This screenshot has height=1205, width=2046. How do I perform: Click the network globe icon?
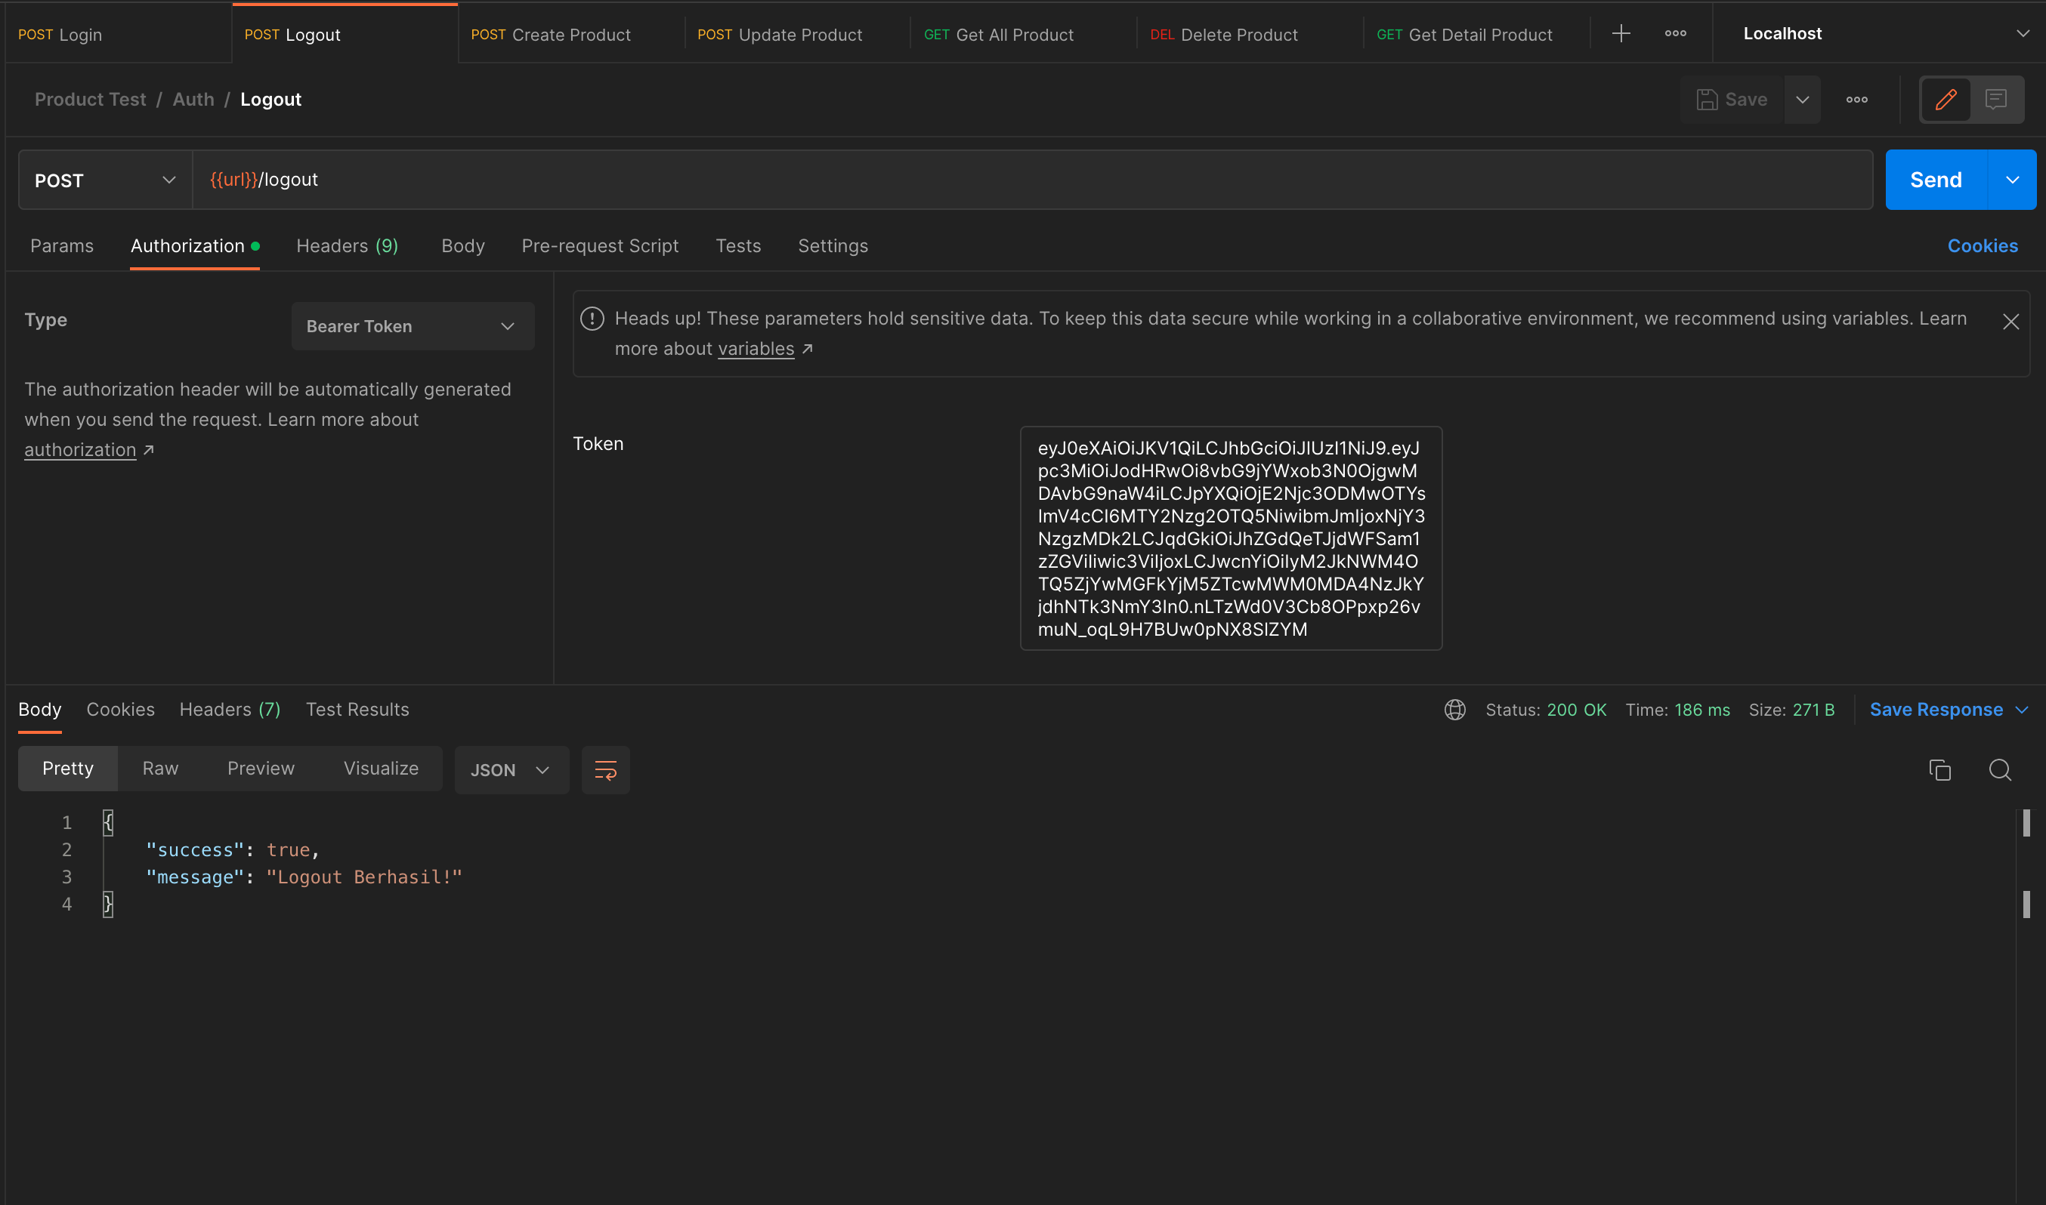(1454, 710)
